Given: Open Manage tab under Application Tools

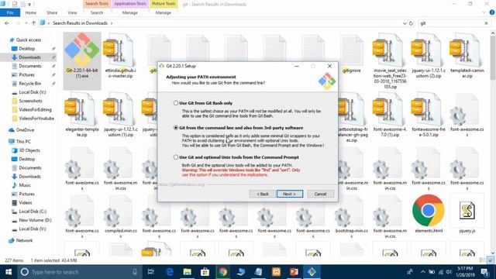Looking at the screenshot, I should pyautogui.click(x=129, y=12).
